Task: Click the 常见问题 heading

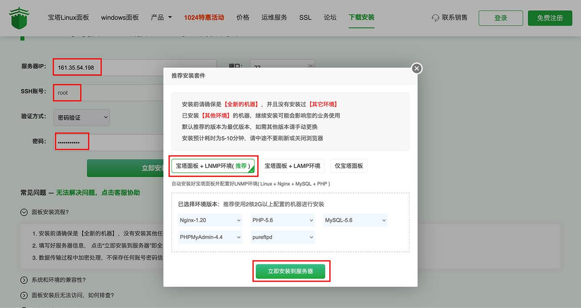Action: pos(33,193)
